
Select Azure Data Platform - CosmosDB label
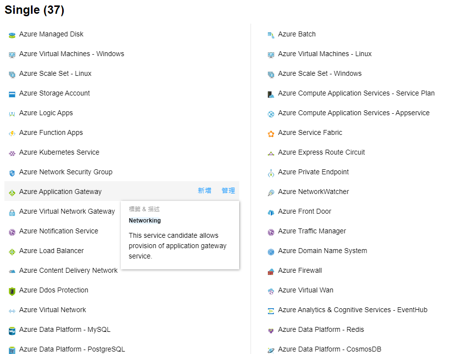330,349
